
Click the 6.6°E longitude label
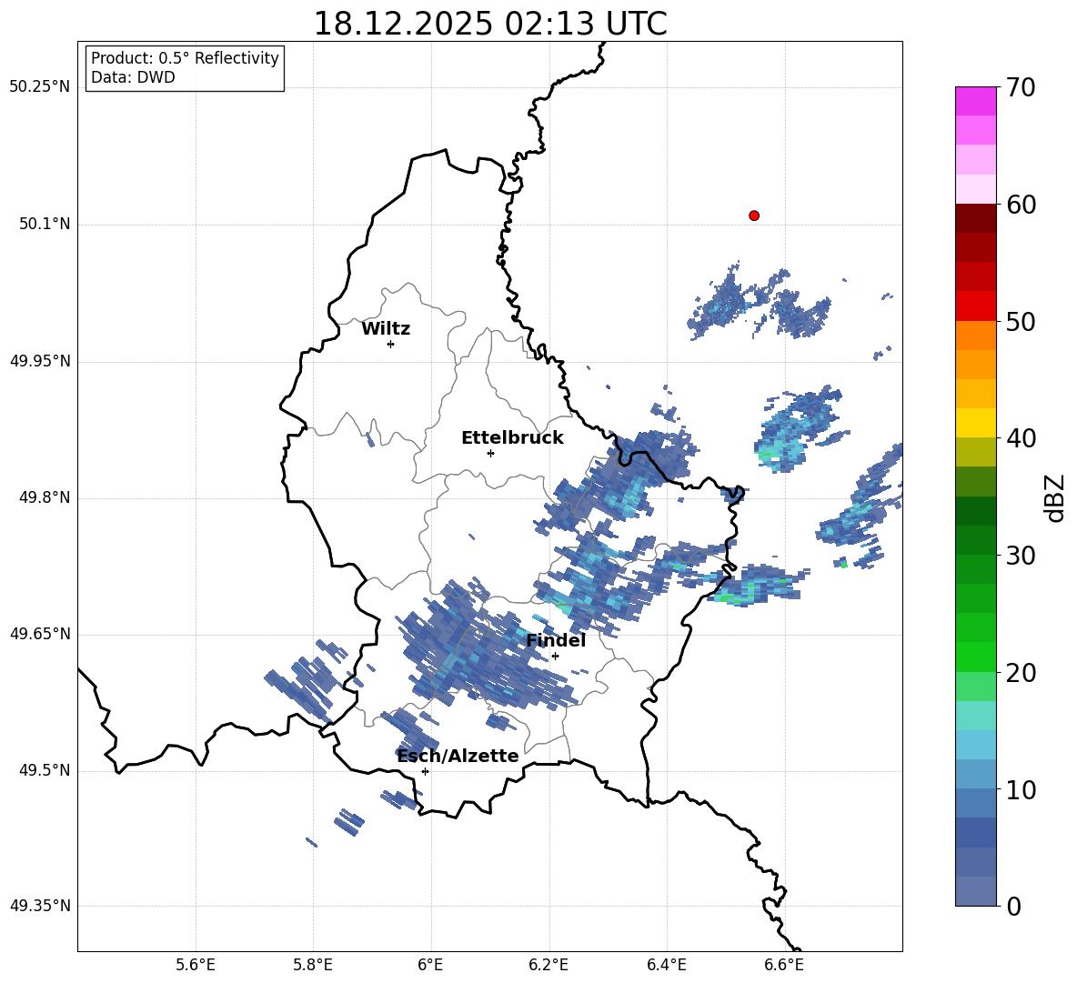click(784, 965)
